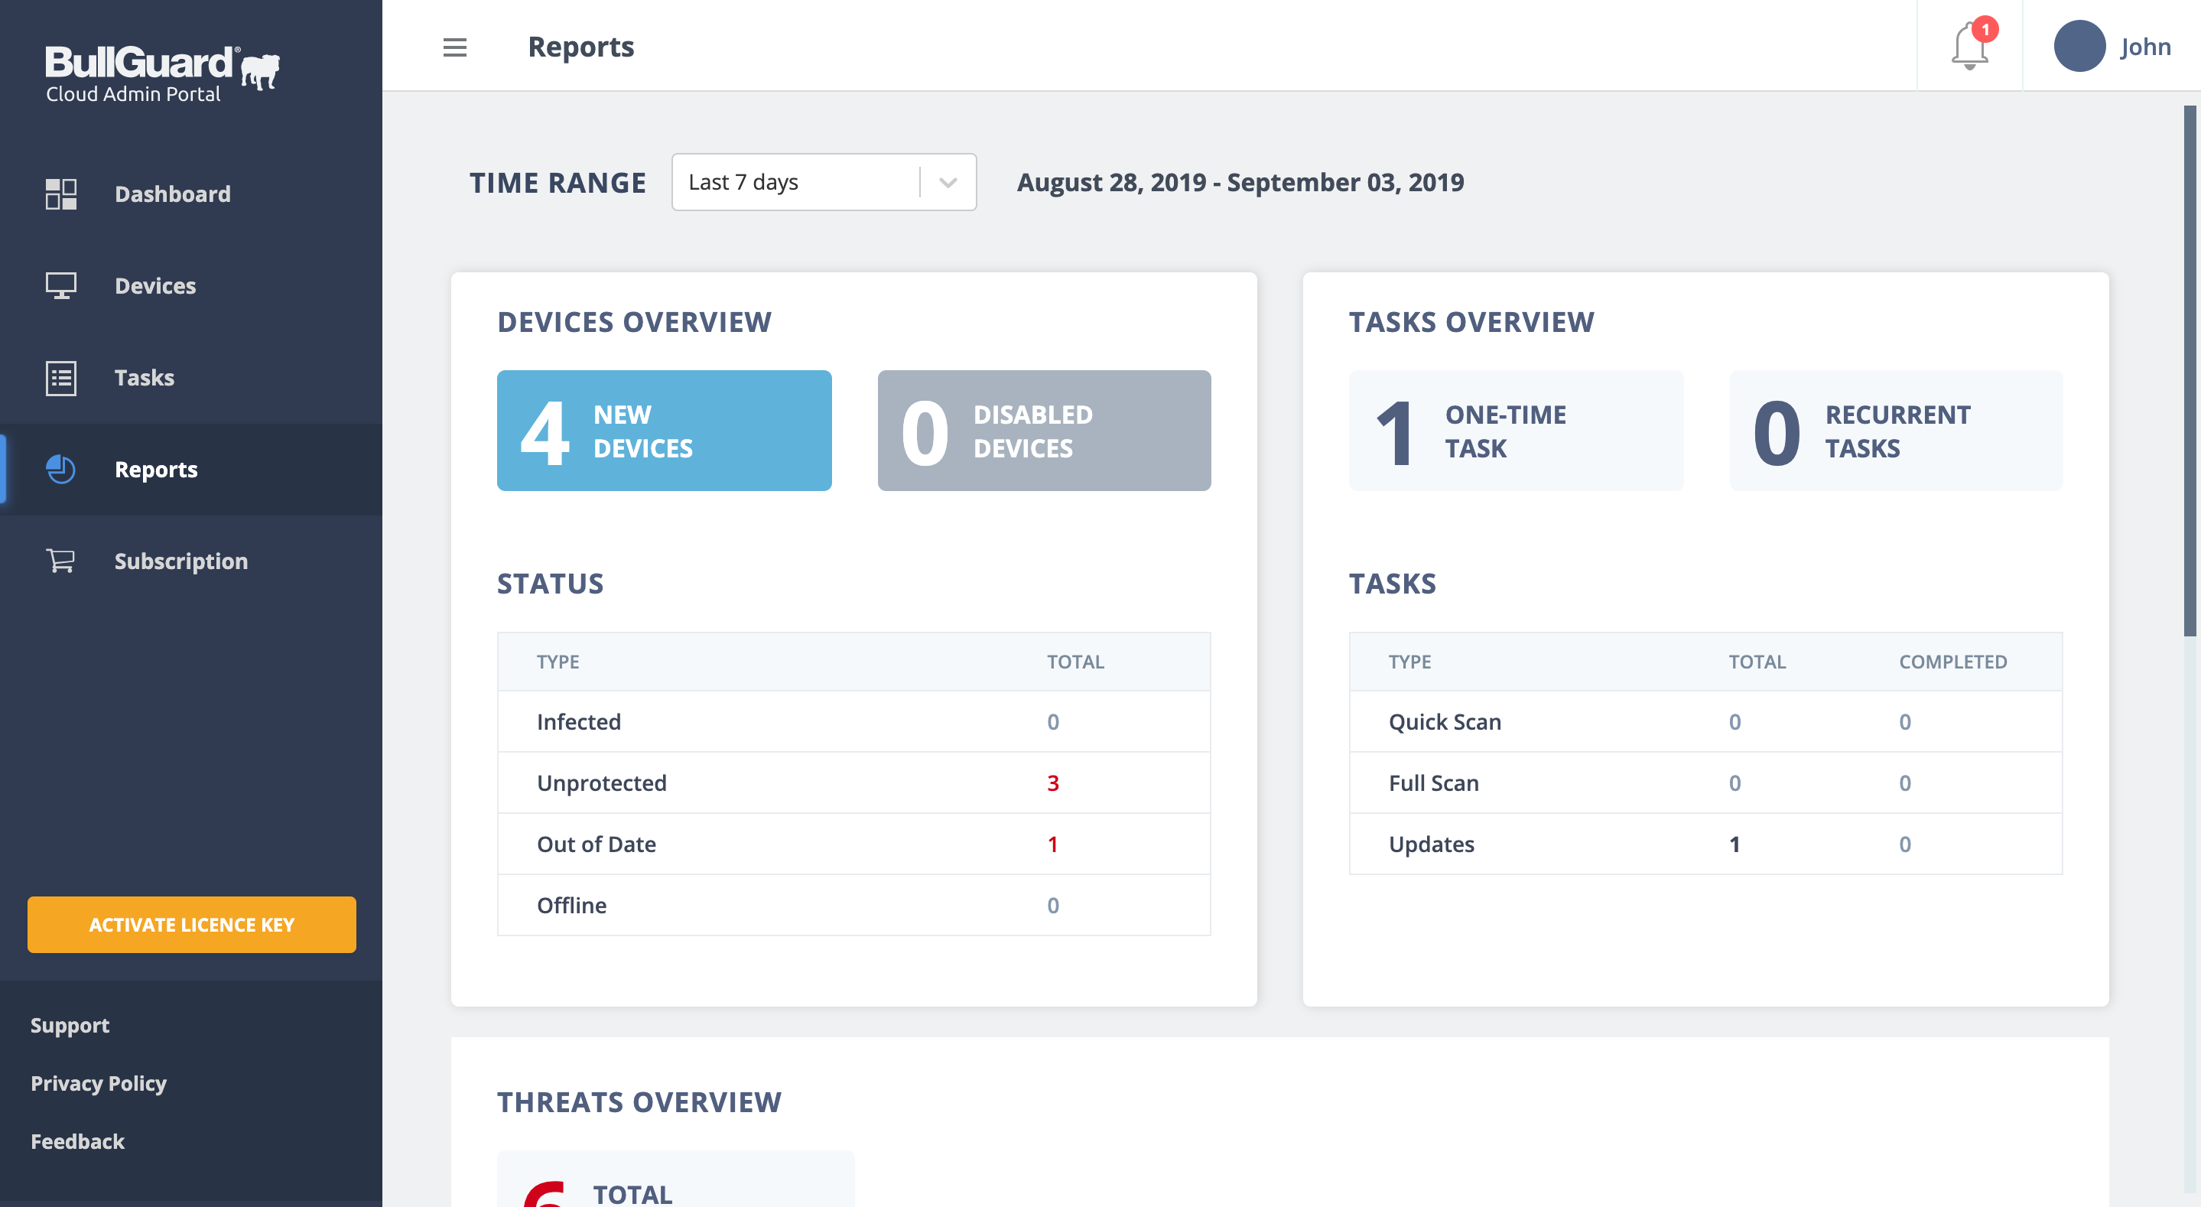The height and width of the screenshot is (1207, 2201).
Task: Click John's profile avatar circle
Action: pos(2079,46)
